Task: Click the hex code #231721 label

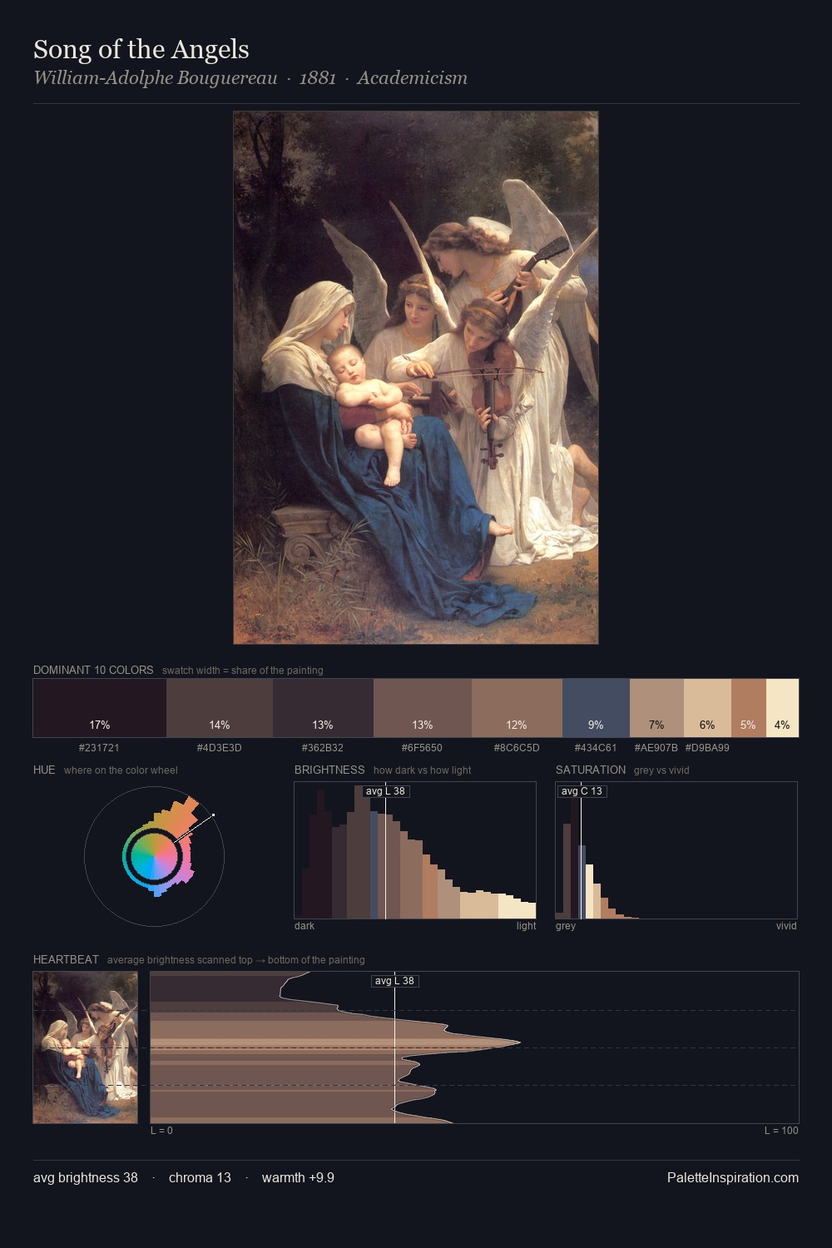Action: (99, 748)
